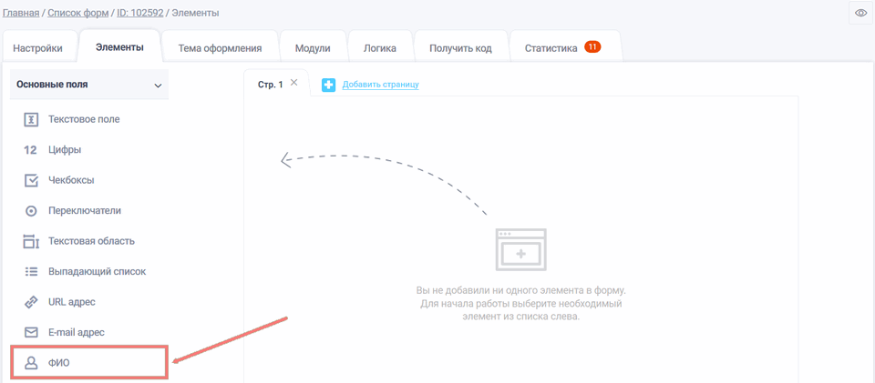Add the URL адрес link icon
Screen dimensions: 875x383
[x=31, y=302]
